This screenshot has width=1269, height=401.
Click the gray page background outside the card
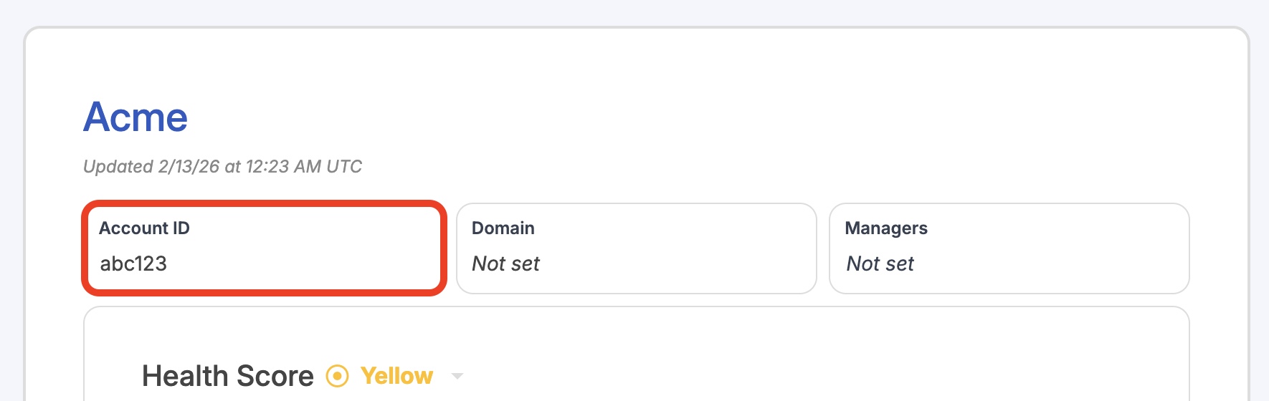[x=634, y=11]
